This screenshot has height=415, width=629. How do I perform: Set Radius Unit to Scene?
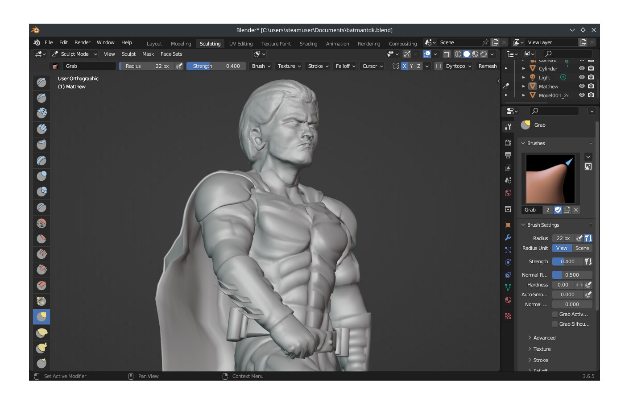click(x=582, y=248)
